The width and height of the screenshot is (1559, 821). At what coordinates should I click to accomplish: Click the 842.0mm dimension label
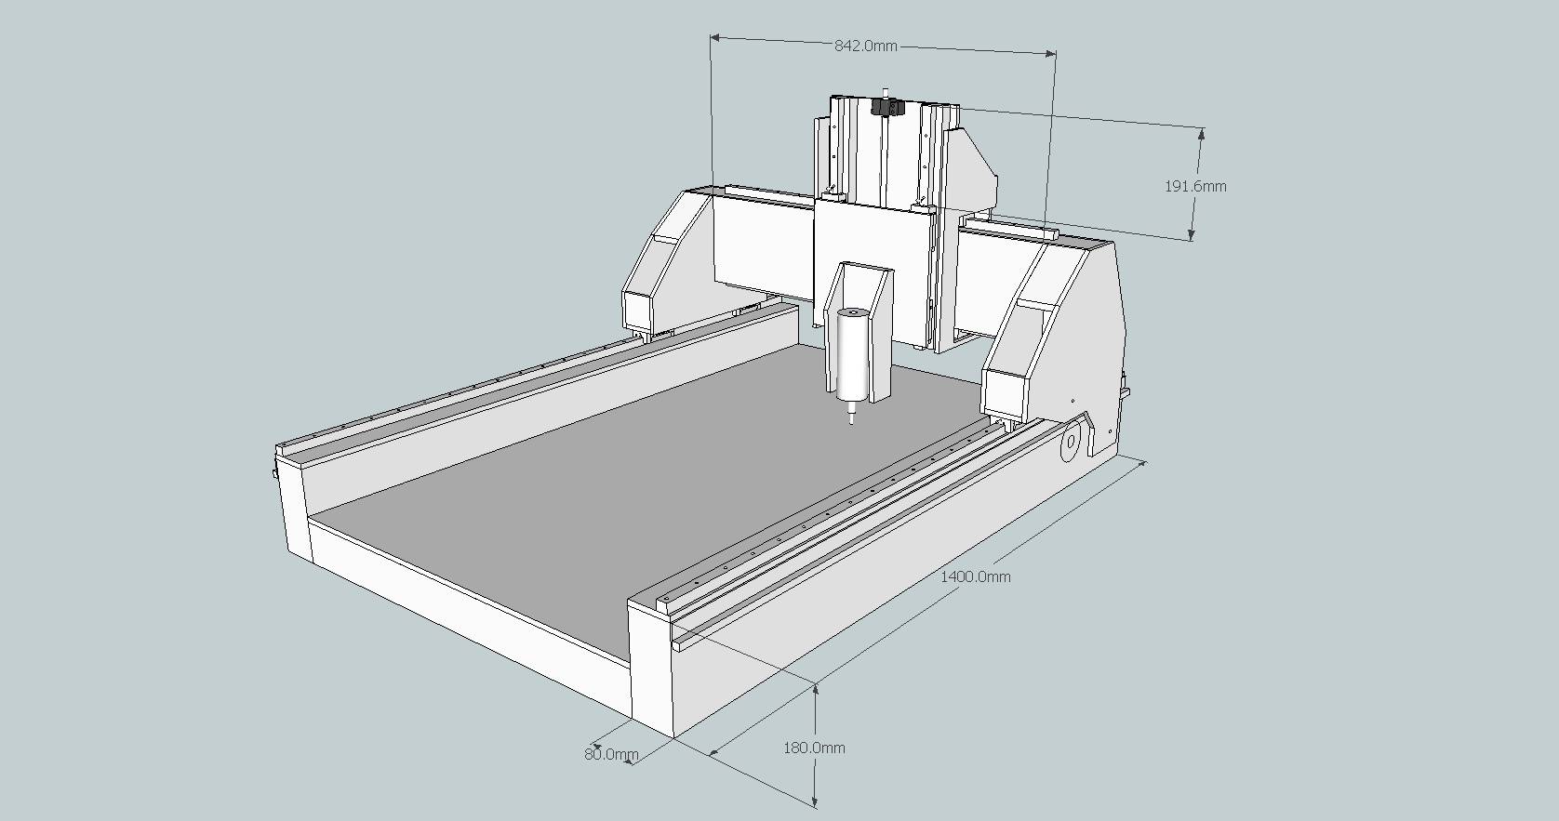point(865,46)
